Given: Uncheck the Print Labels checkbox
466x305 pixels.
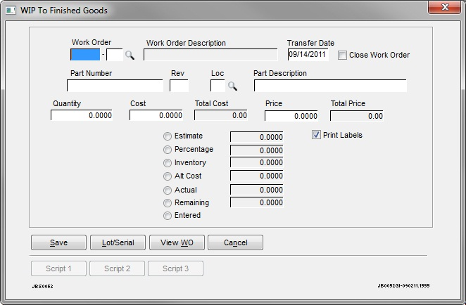Looking at the screenshot, I should (x=316, y=135).
